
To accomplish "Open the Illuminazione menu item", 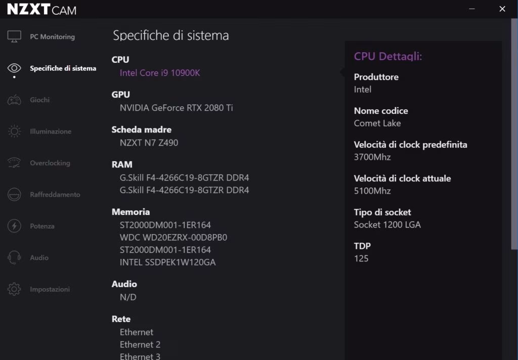I will (51, 131).
